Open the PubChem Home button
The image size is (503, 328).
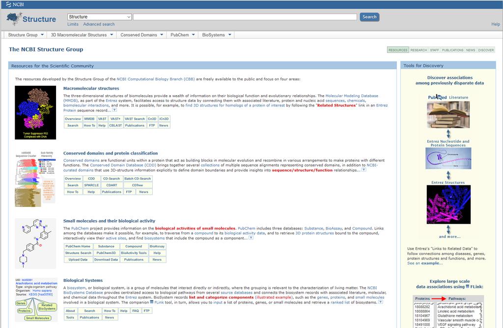pos(78,246)
